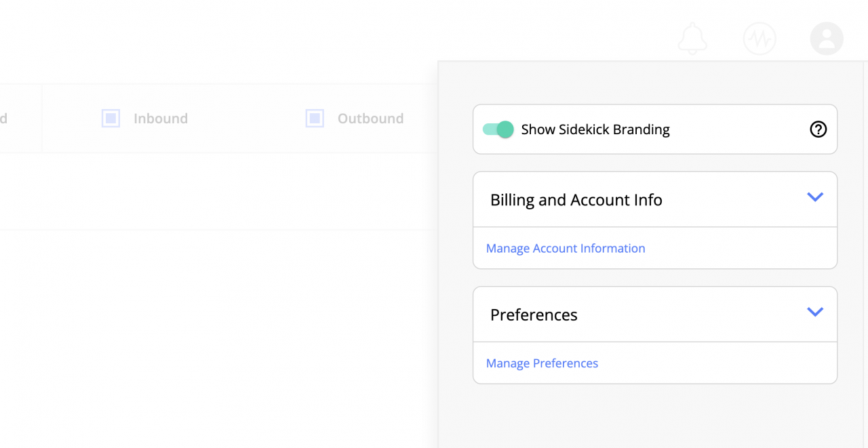Select the Inbound filter label
Screen dimensions: 868x448
(160, 118)
